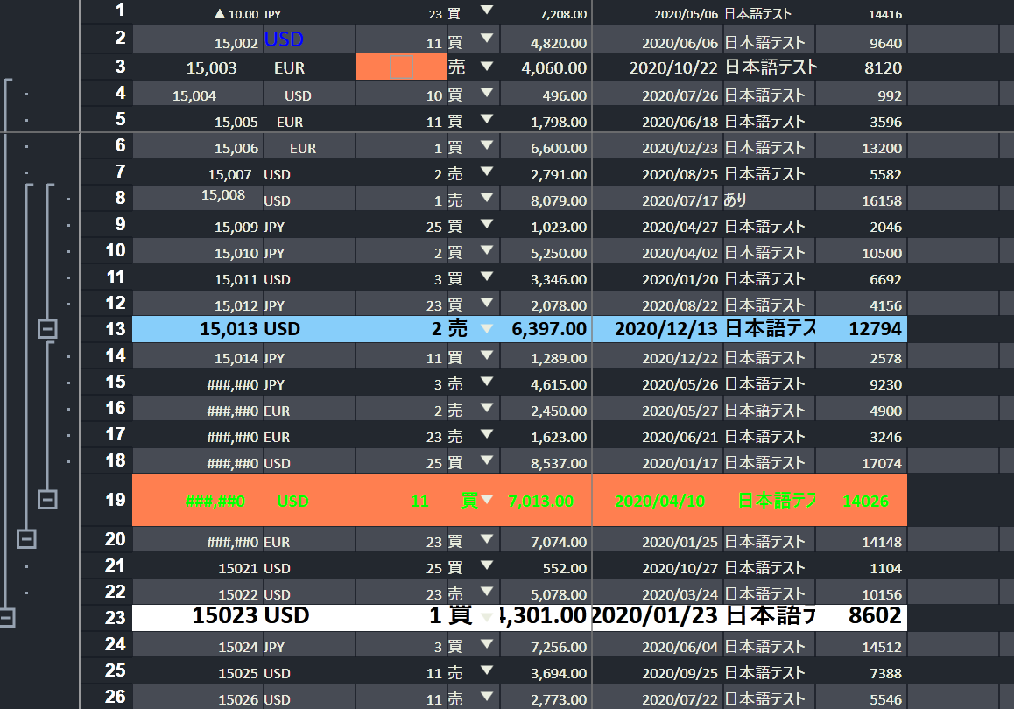Collapse the outline group at row 19
1014x709 pixels.
48,500
